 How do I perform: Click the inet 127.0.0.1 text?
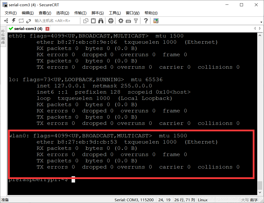pos(61,86)
